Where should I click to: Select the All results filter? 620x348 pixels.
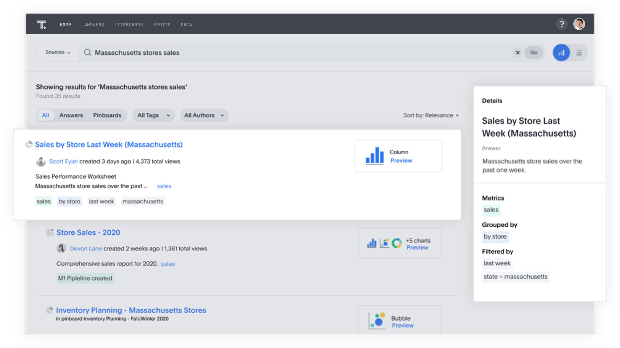45,115
